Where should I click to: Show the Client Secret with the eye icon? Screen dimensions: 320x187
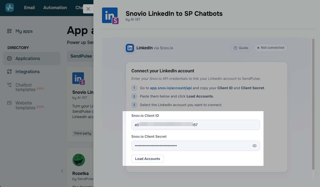pyautogui.click(x=254, y=146)
